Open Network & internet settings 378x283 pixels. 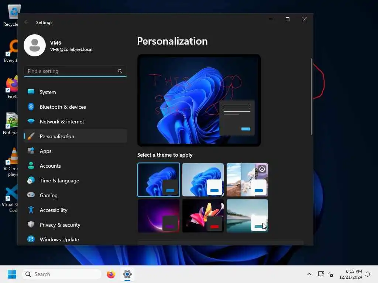tap(75, 121)
